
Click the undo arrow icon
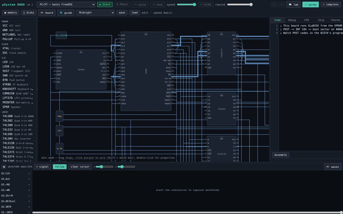tap(274, 5)
